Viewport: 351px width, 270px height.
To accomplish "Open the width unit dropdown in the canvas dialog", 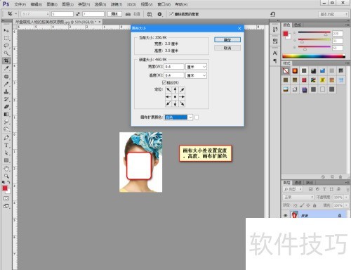I will [196, 67].
